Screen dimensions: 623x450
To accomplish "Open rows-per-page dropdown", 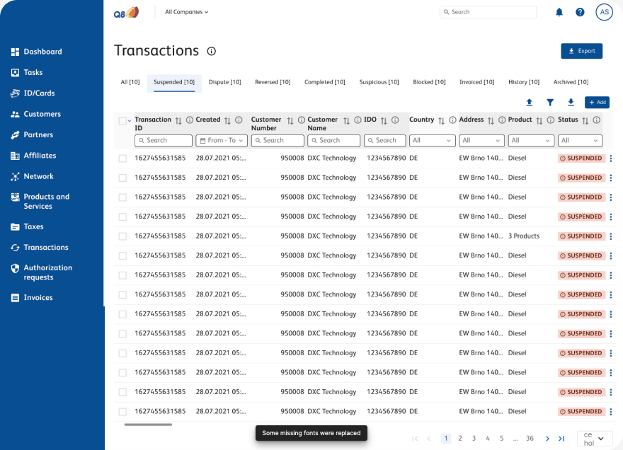I will pos(595,439).
